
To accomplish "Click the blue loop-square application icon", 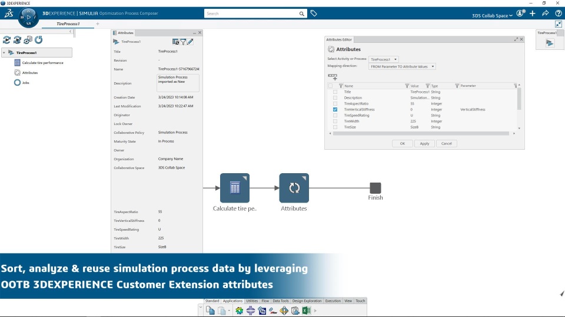I will [x=262, y=311].
